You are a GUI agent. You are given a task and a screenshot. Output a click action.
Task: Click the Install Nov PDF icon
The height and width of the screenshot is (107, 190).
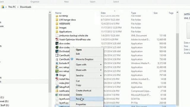click(x=57, y=79)
